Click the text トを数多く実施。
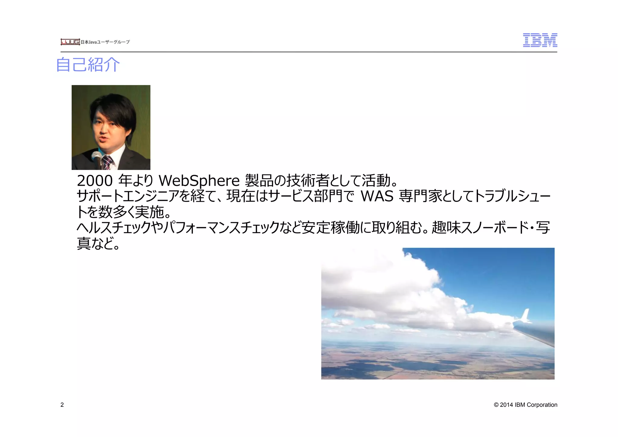This screenshot has width=618, height=437. (124, 212)
